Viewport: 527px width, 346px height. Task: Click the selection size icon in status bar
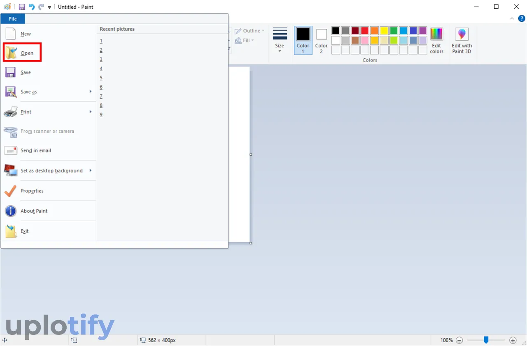[x=74, y=340]
